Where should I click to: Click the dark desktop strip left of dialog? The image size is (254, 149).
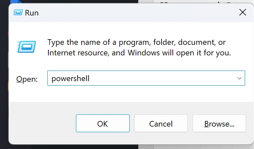coord(4,66)
